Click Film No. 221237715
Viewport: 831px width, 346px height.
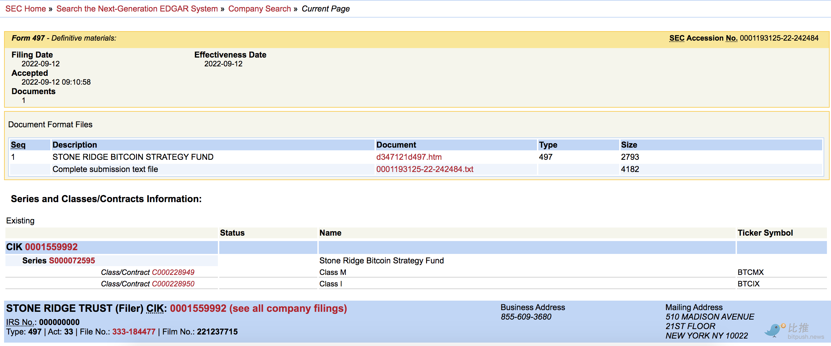(217, 332)
